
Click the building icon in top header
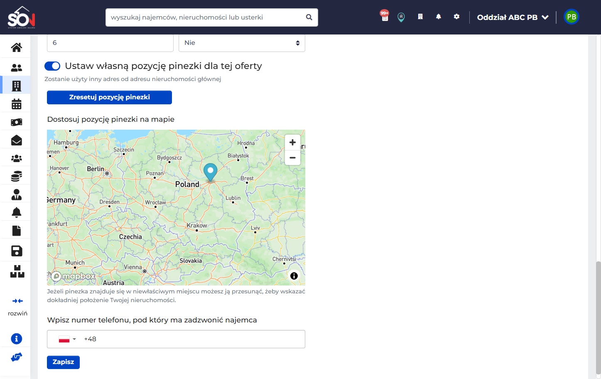coord(420,17)
